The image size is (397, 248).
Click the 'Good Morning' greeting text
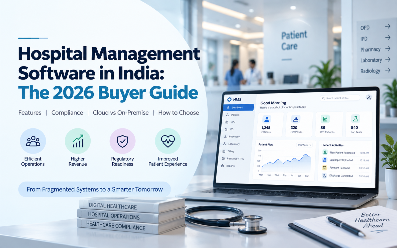pos(273,103)
